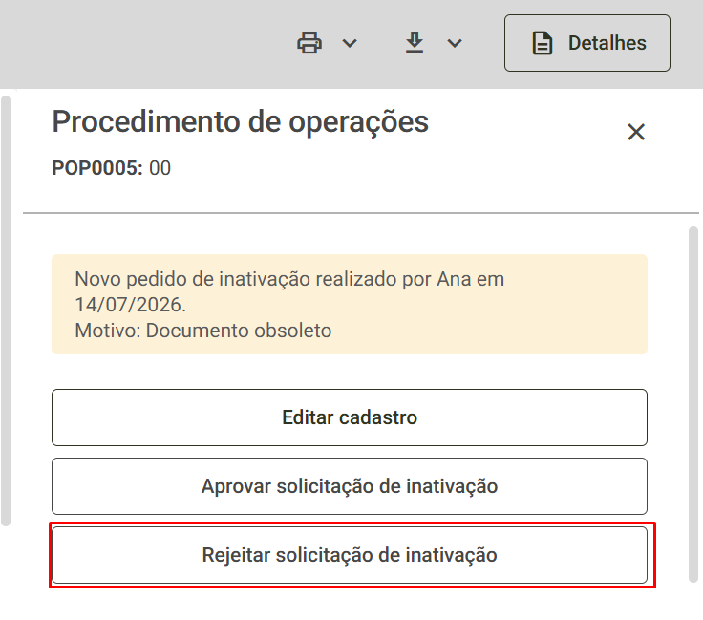This screenshot has height=620, width=703.
Task: Select Editar cadastro
Action: coord(350,417)
